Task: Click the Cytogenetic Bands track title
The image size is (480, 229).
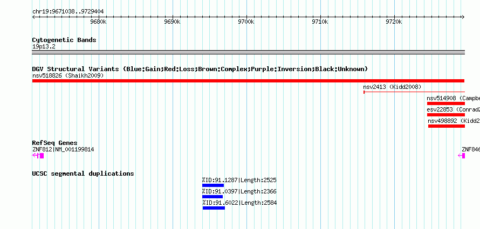Action: tap(64, 40)
